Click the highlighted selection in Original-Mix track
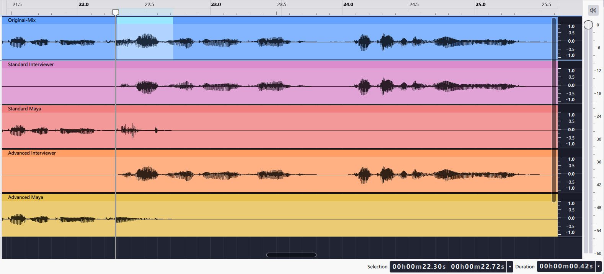Screen dimensions: 604x274 (144, 38)
